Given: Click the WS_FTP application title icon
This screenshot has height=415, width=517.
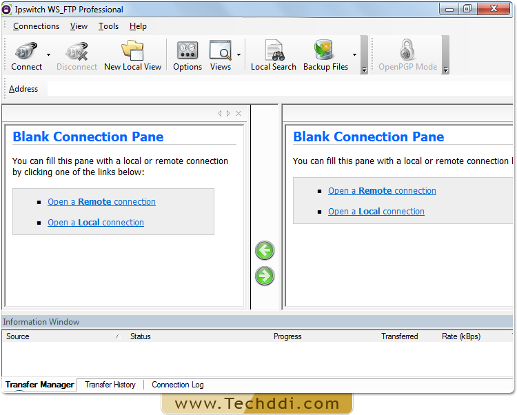Looking at the screenshot, I should [x=6, y=10].
